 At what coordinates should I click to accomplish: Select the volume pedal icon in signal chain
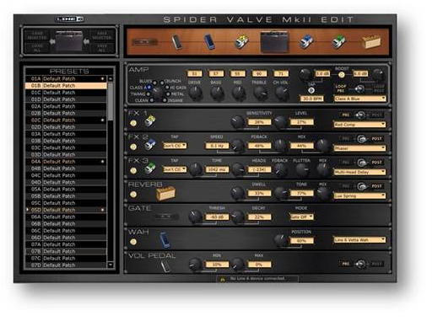pos(177,42)
